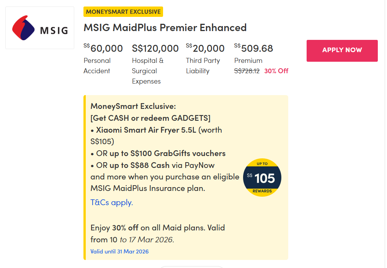Click the Get CASH or redeem GADGETS heading
This screenshot has width=387, height=268.
[x=150, y=118]
